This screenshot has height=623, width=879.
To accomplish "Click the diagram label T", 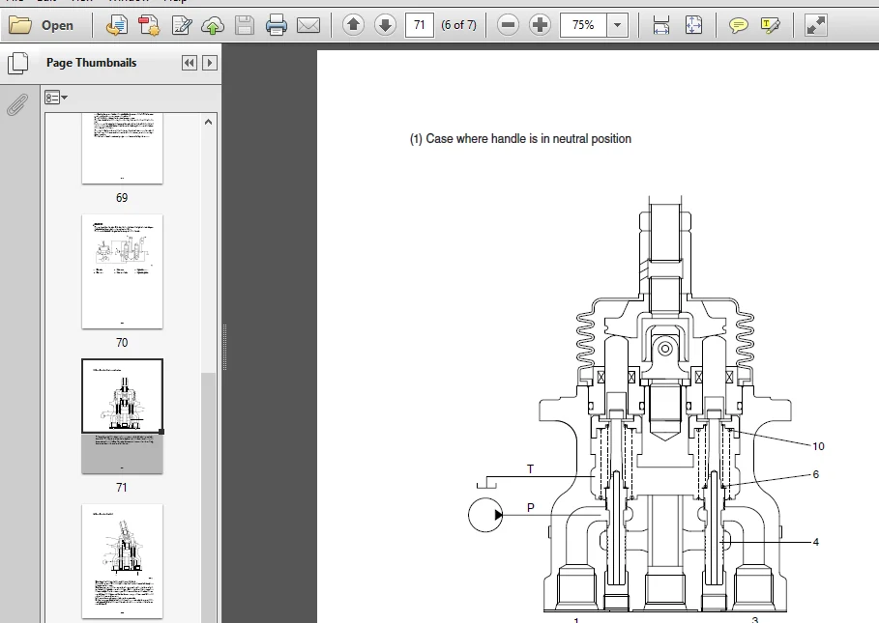I will 530,469.
